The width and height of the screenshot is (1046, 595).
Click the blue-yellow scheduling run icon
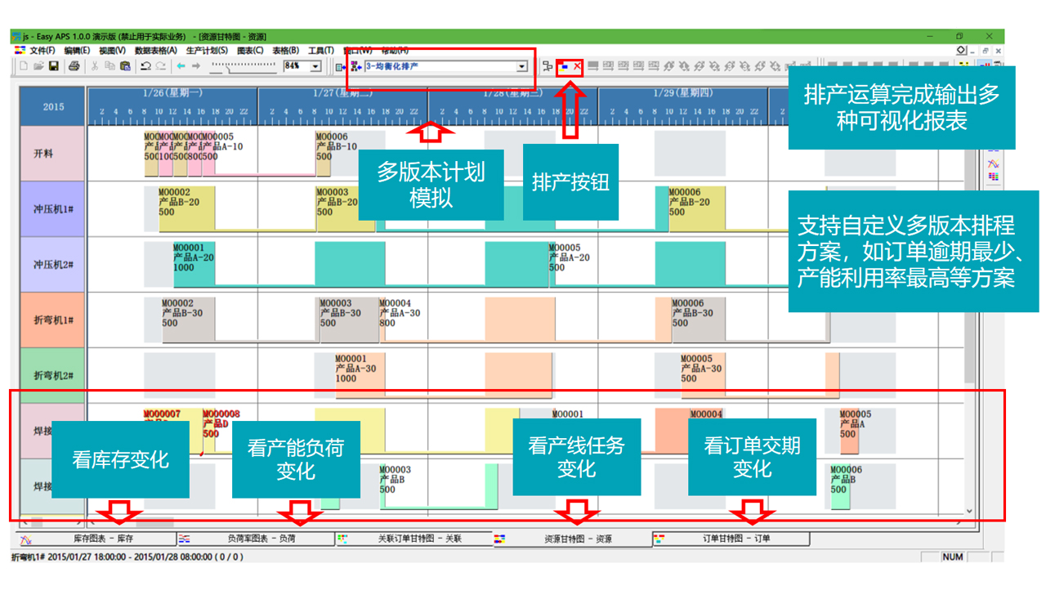[x=564, y=66]
